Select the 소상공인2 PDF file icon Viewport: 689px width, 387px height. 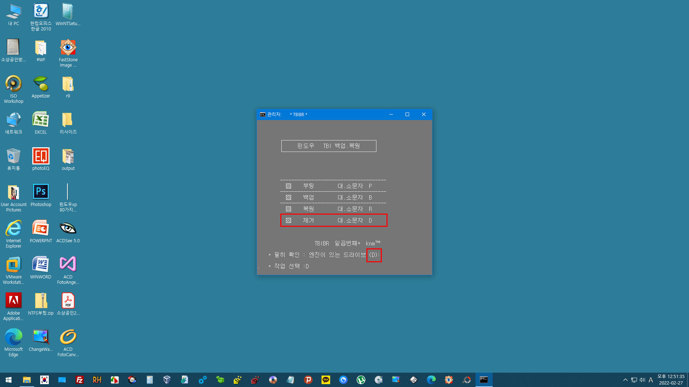[x=68, y=304]
